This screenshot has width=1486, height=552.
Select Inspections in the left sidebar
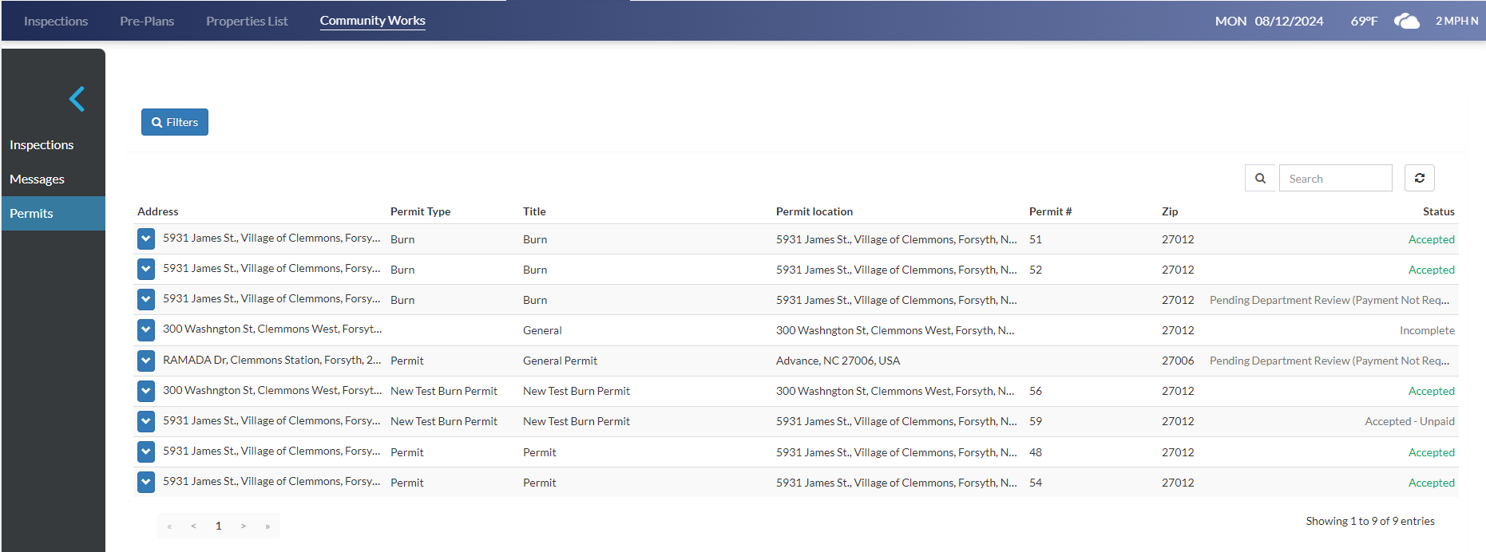point(42,145)
